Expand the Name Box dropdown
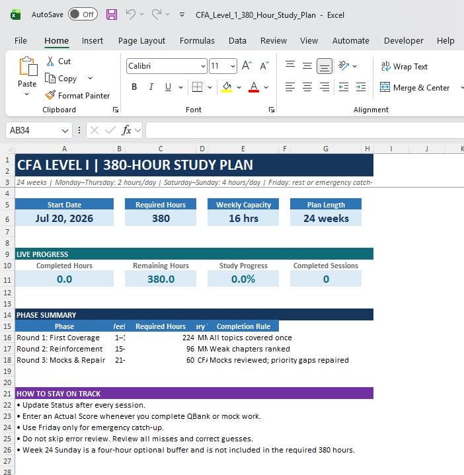The height and width of the screenshot is (475, 464). (65, 131)
